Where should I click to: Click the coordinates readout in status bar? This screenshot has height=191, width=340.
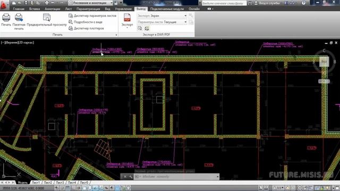click(23, 188)
